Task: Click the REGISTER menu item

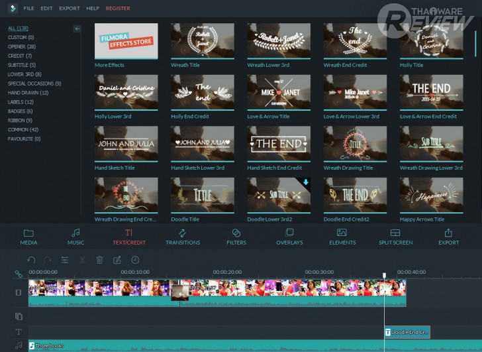Action: pos(118,9)
